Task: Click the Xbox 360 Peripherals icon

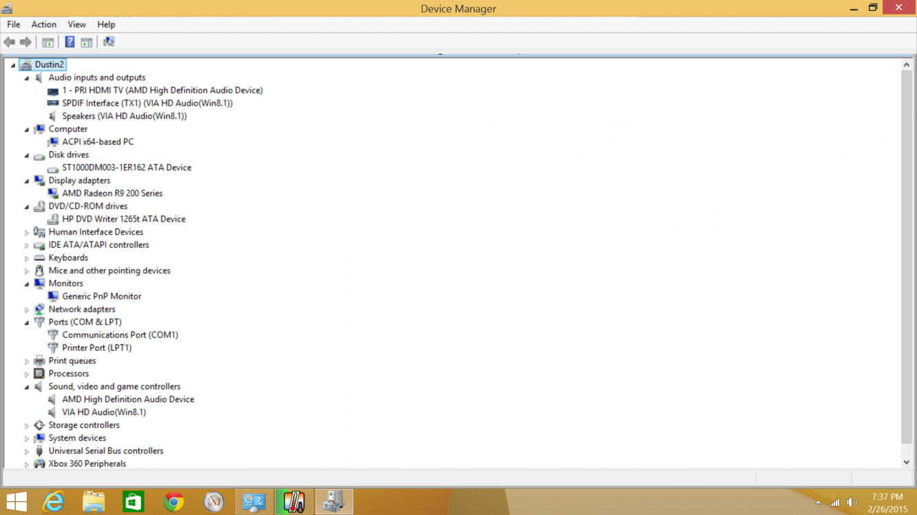Action: point(39,463)
